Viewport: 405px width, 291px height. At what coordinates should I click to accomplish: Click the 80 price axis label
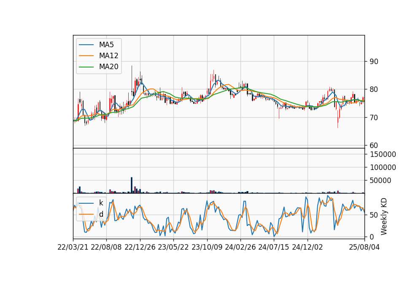374,89
